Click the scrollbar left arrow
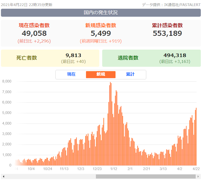The image size is (201, 180). pos(3,177)
